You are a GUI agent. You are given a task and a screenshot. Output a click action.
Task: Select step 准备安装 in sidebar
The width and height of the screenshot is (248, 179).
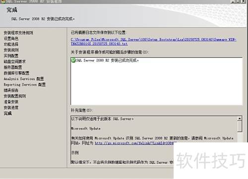(11, 102)
